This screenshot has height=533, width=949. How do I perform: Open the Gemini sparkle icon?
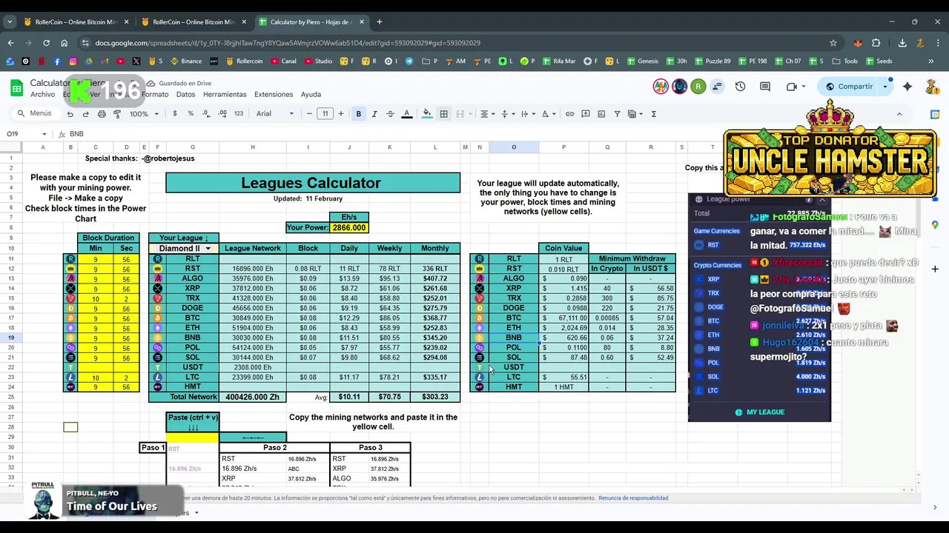point(907,87)
